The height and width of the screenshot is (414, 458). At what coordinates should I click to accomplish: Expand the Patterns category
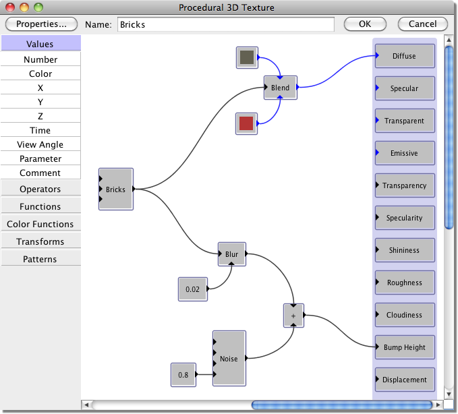[40, 259]
